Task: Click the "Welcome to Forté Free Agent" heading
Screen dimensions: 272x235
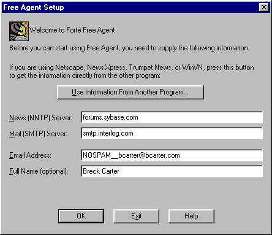Action: (72, 30)
